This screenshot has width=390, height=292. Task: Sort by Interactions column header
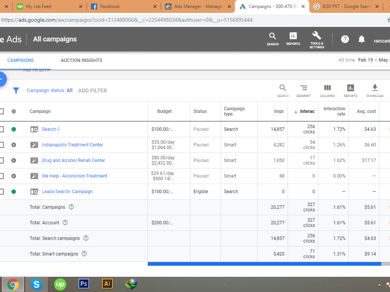pos(305,111)
